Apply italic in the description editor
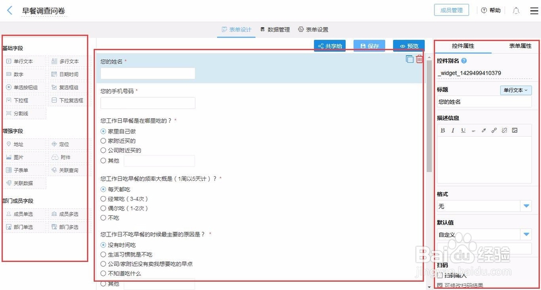This screenshot has height=290, width=541. click(x=453, y=130)
